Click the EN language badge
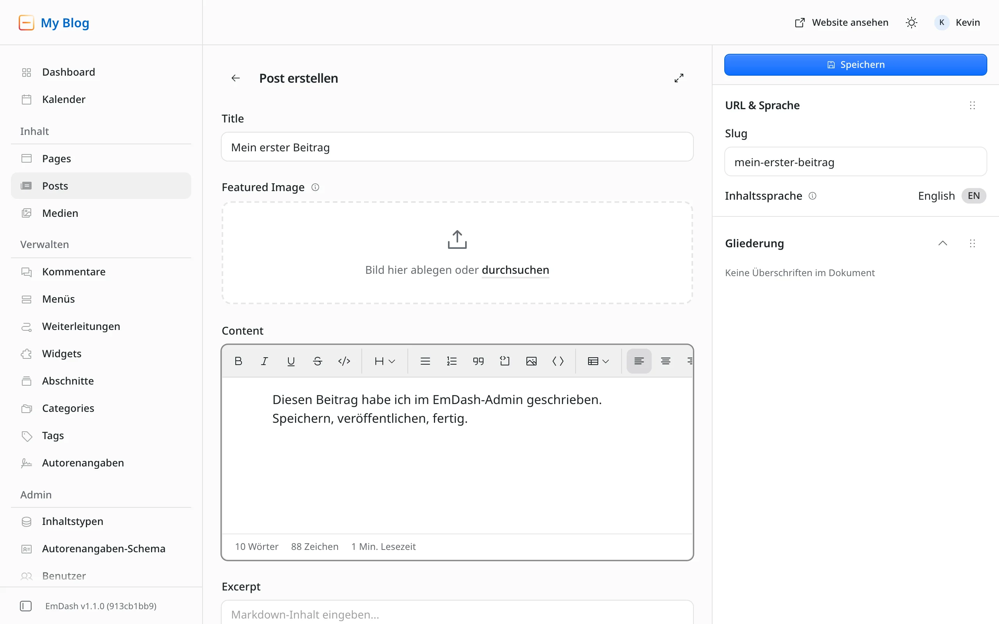 click(x=974, y=196)
